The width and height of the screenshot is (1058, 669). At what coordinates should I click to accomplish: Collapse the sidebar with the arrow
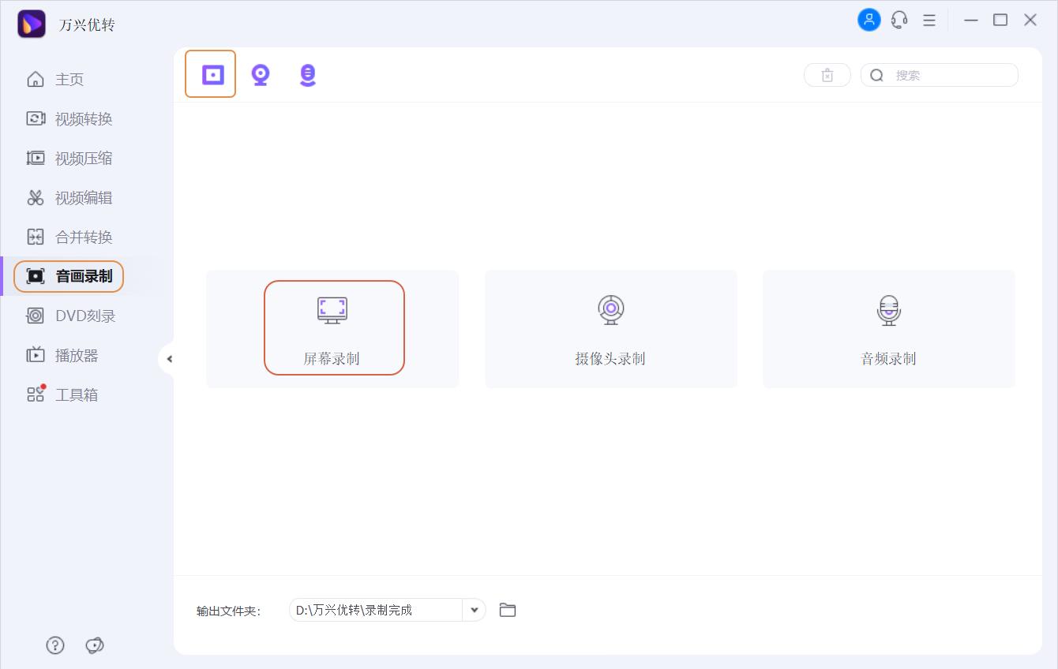pos(170,358)
